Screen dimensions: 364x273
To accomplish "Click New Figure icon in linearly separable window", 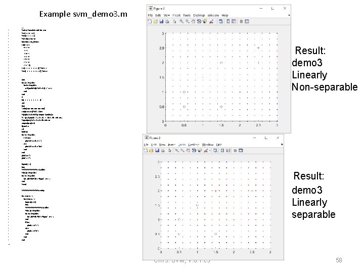I will (x=146, y=151).
